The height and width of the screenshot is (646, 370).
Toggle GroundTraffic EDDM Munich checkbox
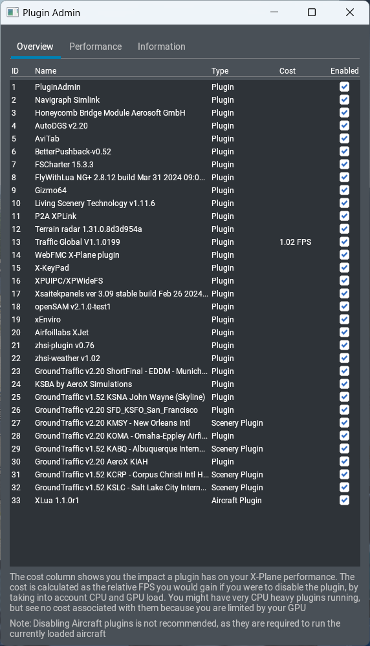344,371
